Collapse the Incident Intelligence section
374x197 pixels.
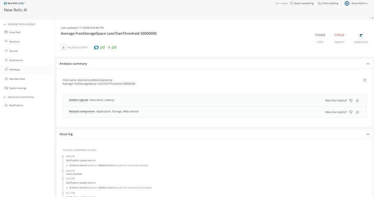pyautogui.click(x=4, y=24)
